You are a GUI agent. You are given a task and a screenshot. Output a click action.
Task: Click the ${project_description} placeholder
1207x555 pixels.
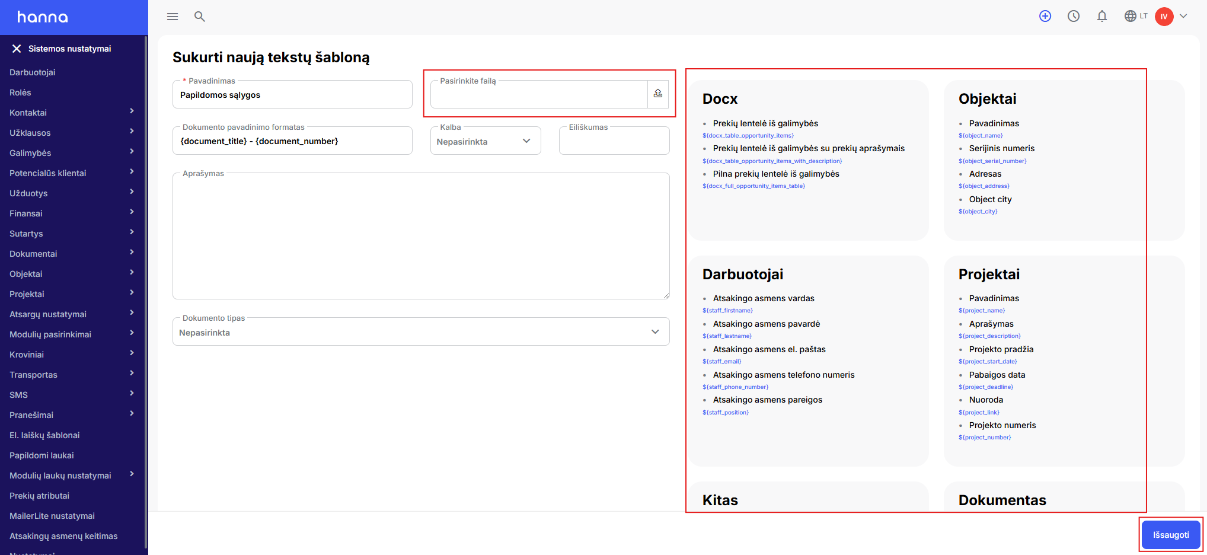[x=989, y=336]
